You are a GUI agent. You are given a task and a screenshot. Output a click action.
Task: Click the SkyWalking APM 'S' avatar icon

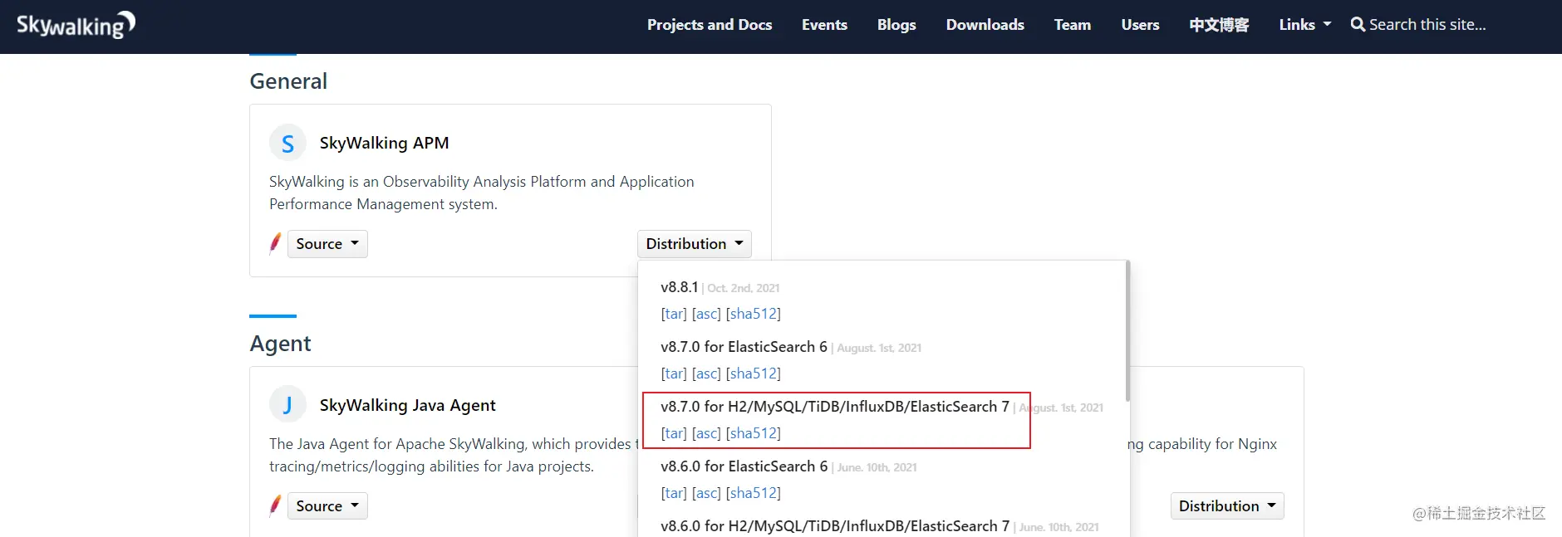pos(287,143)
